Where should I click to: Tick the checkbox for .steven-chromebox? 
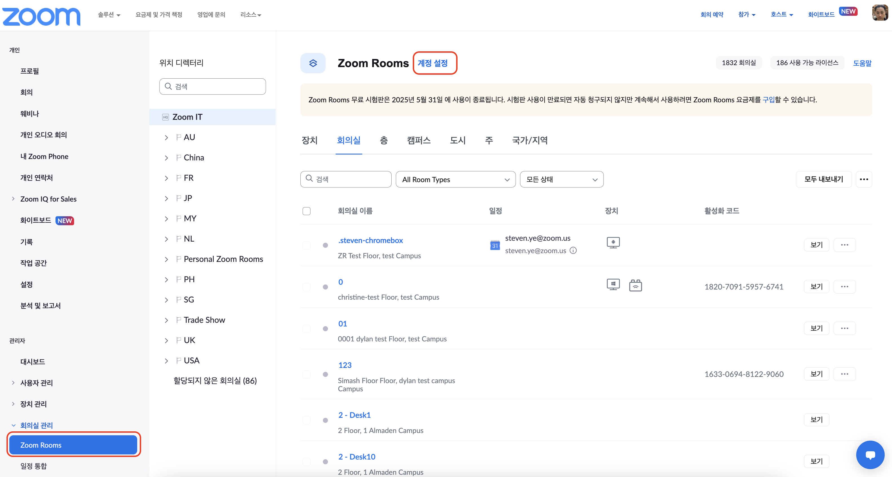point(307,245)
